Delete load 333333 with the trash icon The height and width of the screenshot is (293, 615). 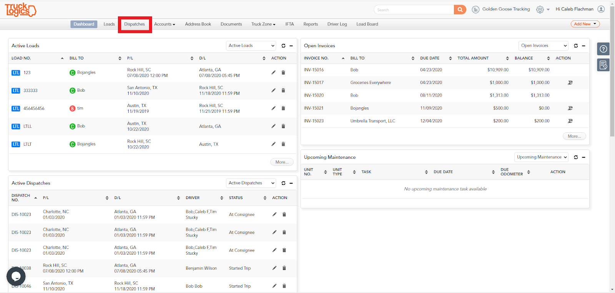283,91
